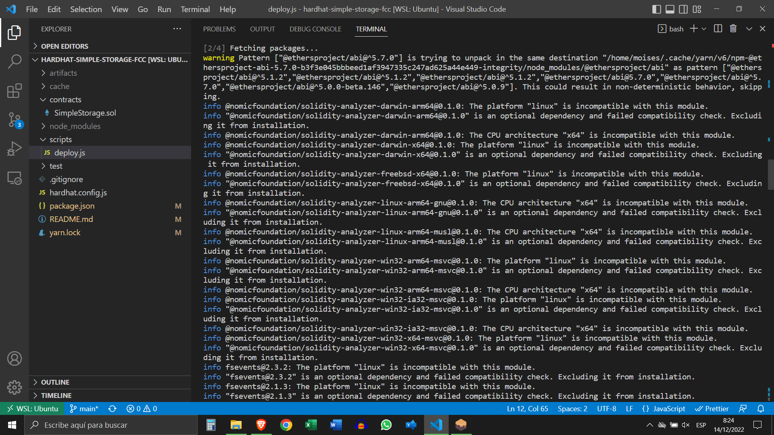This screenshot has width=774, height=435.
Task: Toggle the panel visibility
Action: 670,9
